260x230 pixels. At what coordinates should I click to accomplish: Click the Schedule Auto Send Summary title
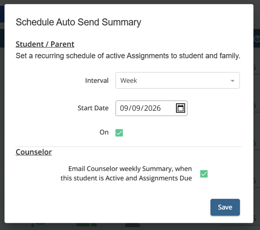pos(78,22)
